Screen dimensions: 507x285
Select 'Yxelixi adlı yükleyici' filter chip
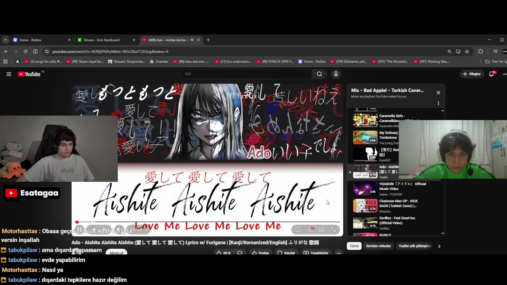tap(414, 246)
